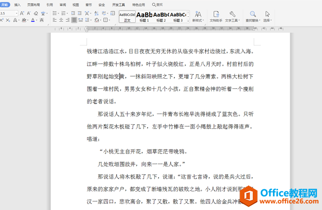Click the bulleted list icon
The width and height of the screenshot is (322, 210).
55,14
